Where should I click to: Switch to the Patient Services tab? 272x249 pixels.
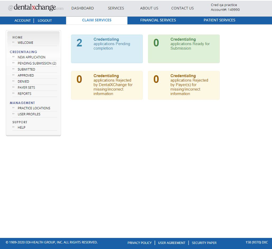click(x=219, y=20)
